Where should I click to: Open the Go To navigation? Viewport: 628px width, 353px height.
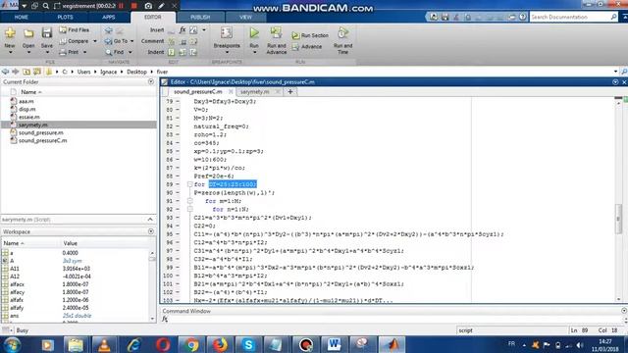pyautogui.click(x=117, y=41)
